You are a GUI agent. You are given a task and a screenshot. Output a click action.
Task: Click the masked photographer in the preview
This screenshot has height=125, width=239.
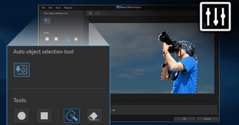pyautogui.click(x=180, y=62)
